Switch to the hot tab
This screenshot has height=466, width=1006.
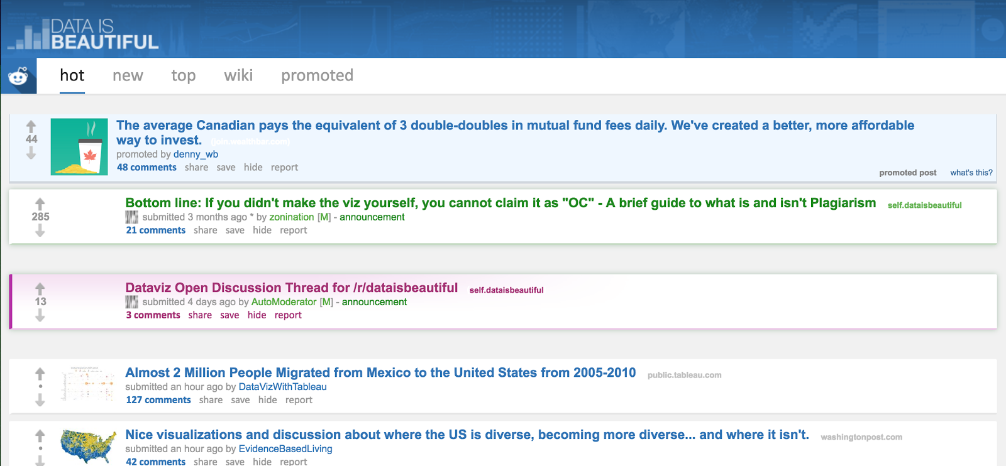click(x=72, y=75)
